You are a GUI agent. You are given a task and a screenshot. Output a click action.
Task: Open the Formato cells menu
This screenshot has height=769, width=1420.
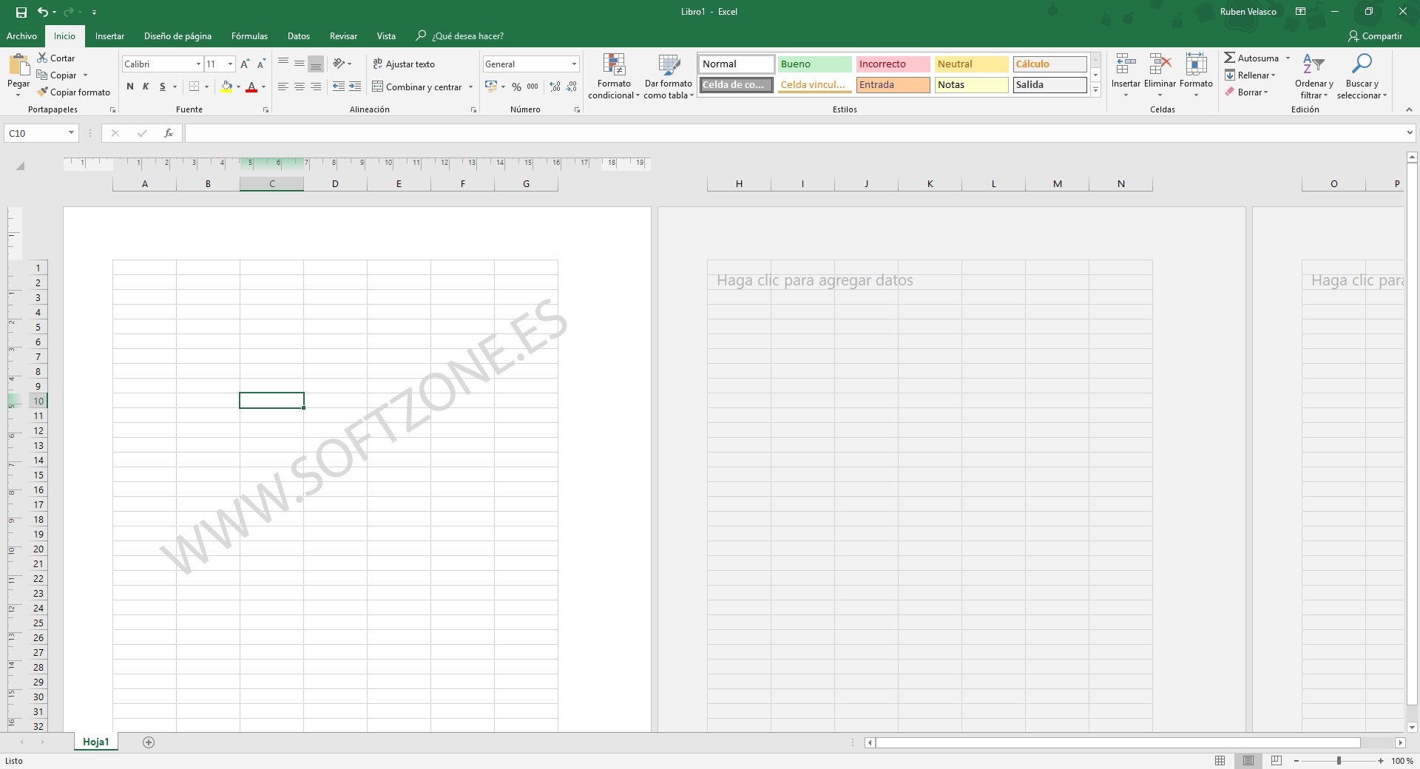click(x=1196, y=75)
